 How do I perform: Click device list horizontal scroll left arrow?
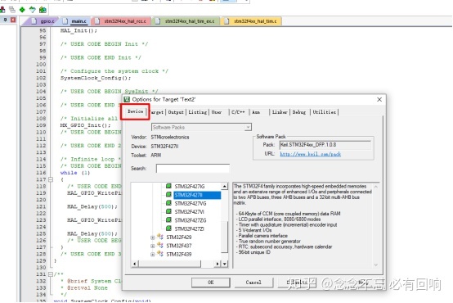tap(135, 264)
